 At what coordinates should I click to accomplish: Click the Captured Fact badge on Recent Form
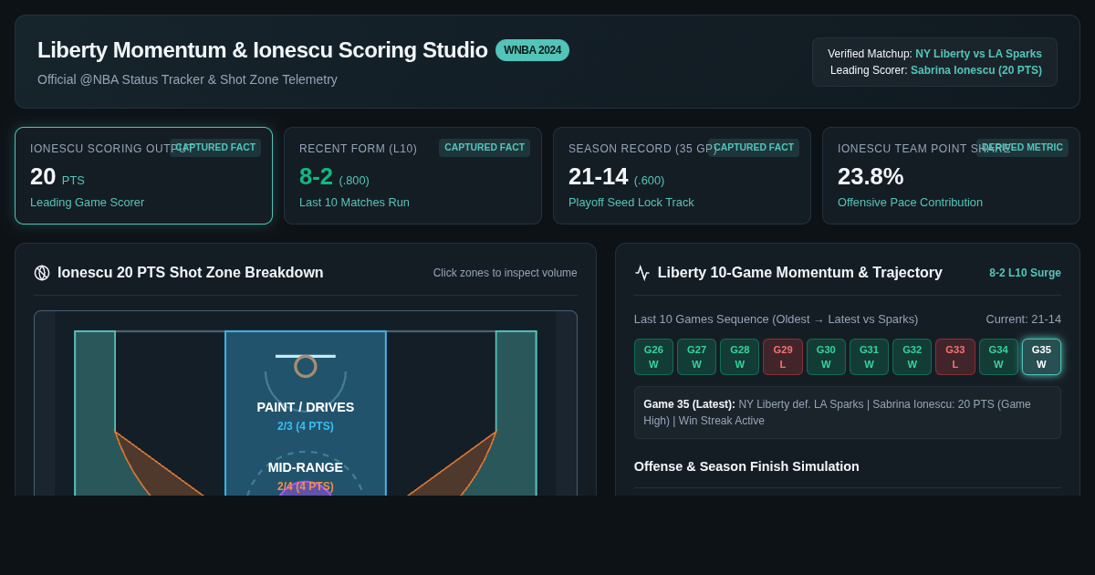click(x=485, y=148)
